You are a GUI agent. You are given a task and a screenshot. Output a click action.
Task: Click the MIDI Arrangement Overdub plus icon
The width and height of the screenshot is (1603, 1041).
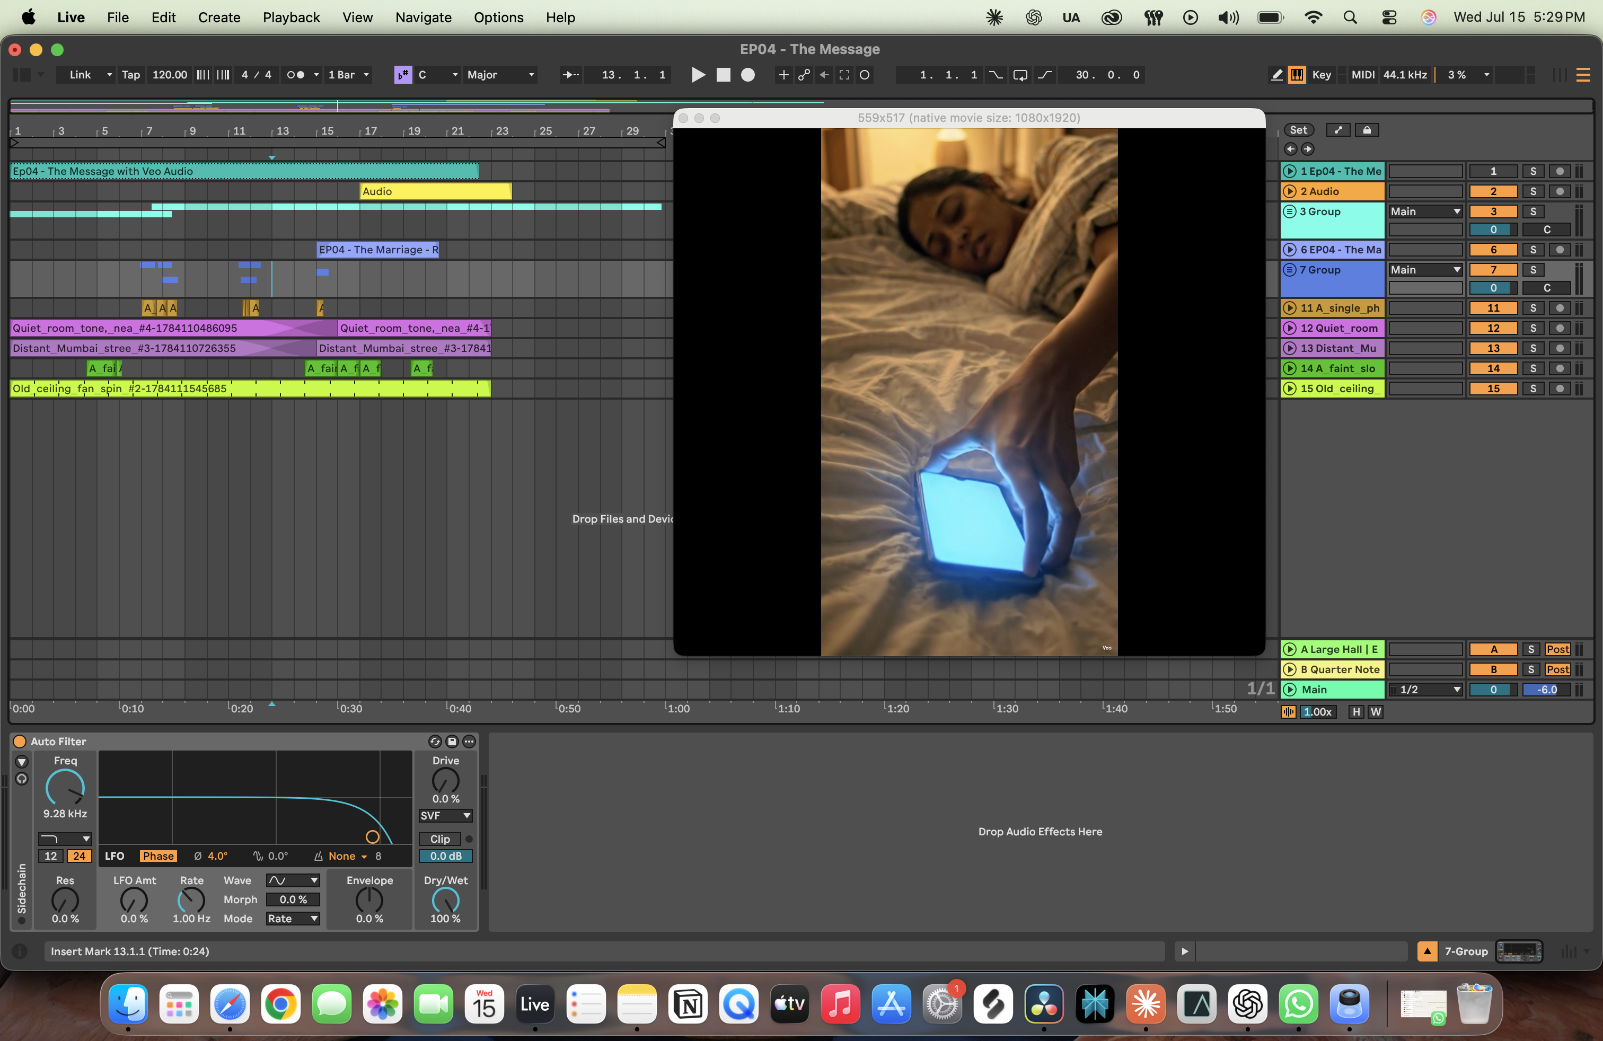(783, 75)
